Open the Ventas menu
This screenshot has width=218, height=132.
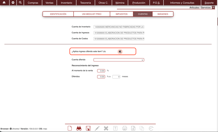point(49,3)
